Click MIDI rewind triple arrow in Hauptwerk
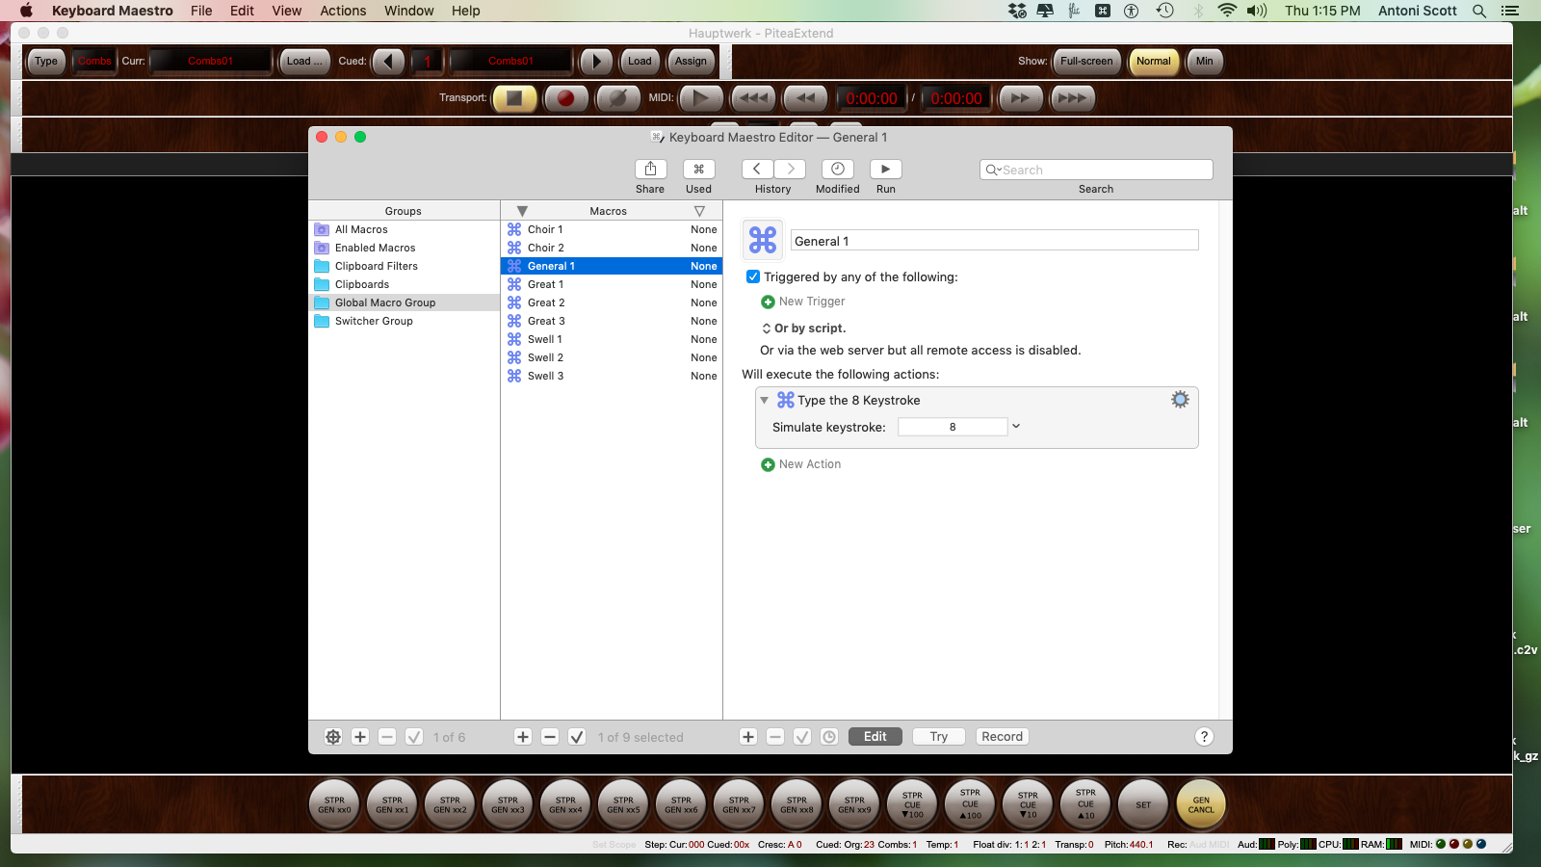This screenshot has height=867, width=1541. pyautogui.click(x=754, y=98)
